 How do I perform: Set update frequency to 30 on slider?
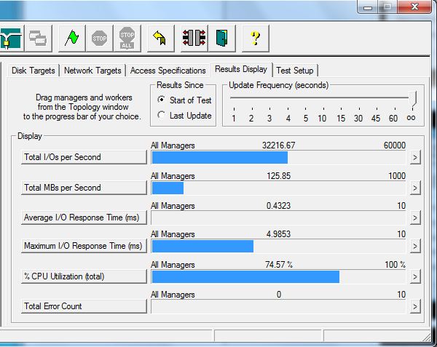pos(358,118)
